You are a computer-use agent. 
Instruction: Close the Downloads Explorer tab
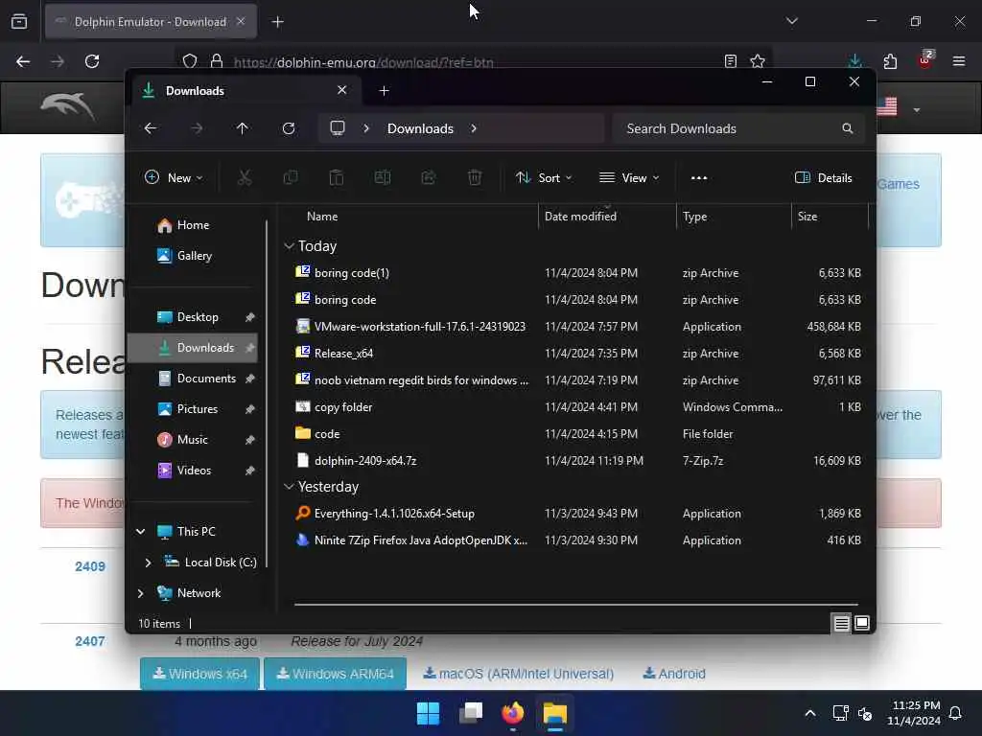[x=342, y=90]
